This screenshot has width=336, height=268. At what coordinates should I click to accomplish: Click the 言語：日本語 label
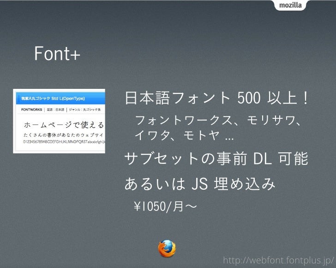pyautogui.click(x=55, y=110)
